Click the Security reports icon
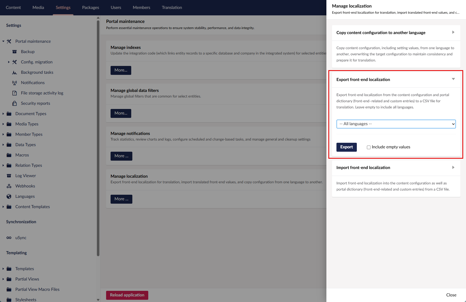Viewport: 466px width, 302px height. [x=15, y=103]
